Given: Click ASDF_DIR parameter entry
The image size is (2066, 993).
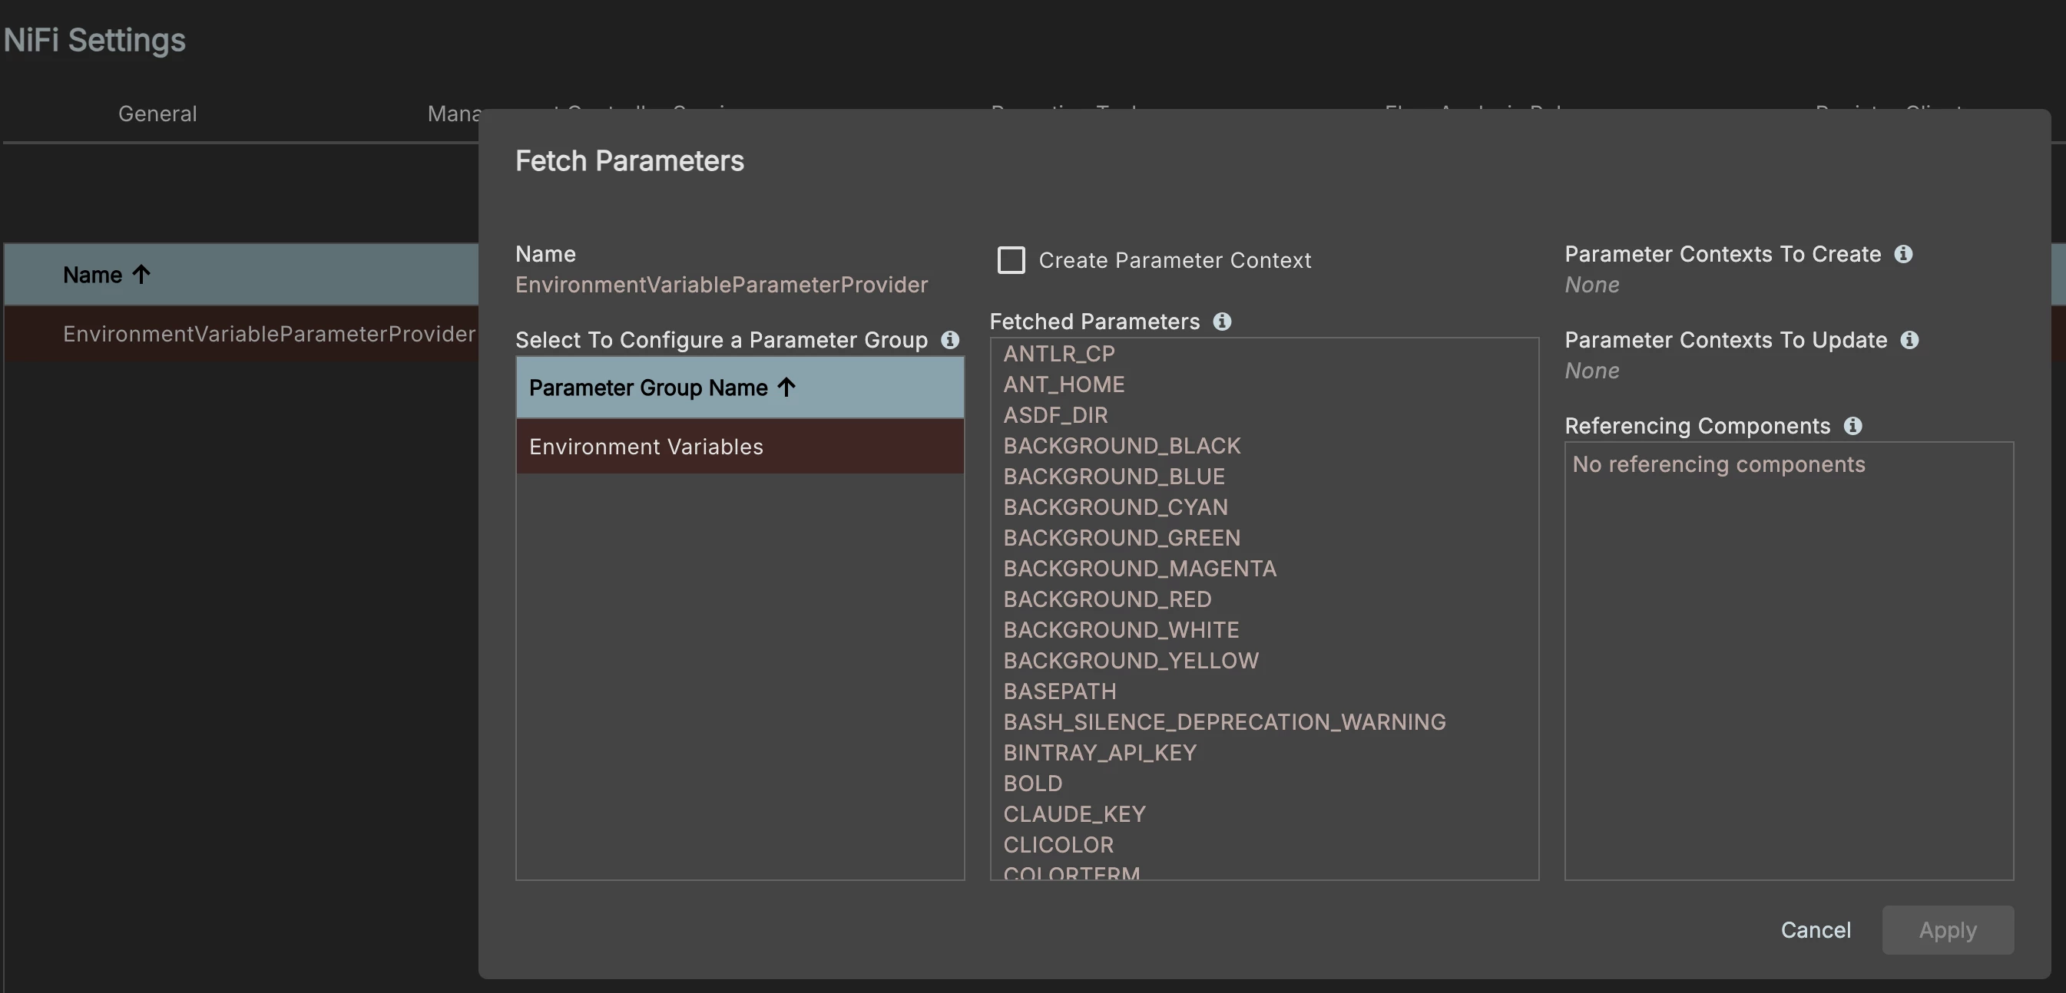Looking at the screenshot, I should point(1055,415).
